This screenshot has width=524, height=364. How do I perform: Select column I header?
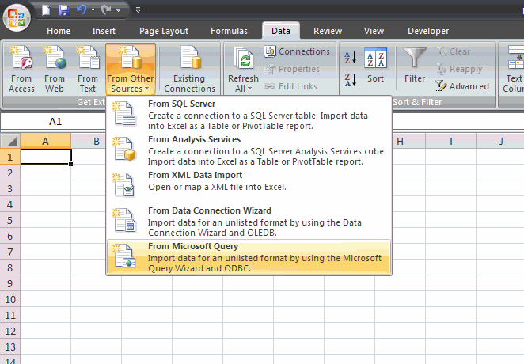(451, 141)
